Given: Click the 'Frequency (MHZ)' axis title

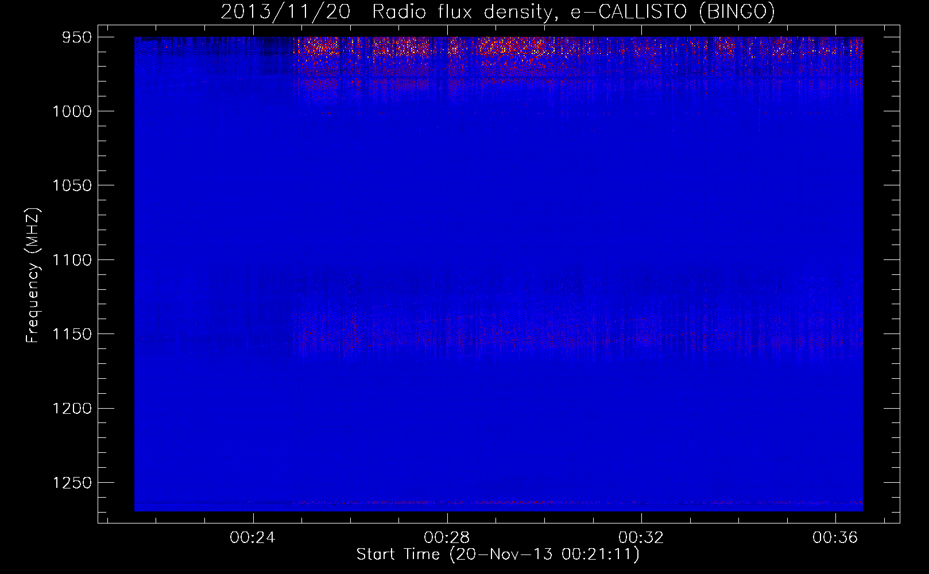Looking at the screenshot, I should tap(33, 276).
